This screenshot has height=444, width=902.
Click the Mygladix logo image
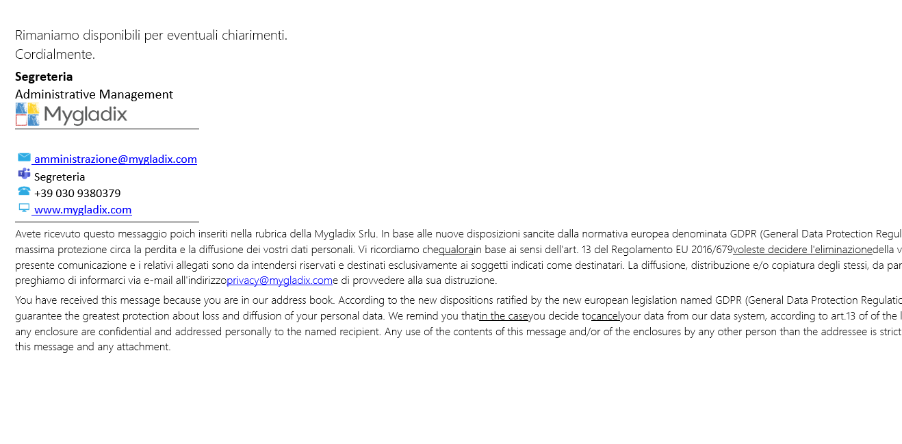click(x=71, y=114)
